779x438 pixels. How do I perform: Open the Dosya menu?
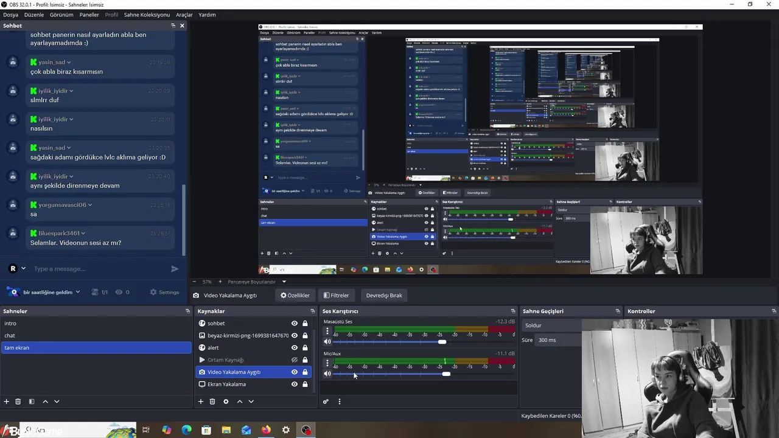pyautogui.click(x=10, y=15)
